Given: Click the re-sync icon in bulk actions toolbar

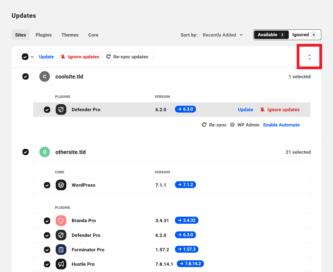Looking at the screenshot, I should coord(108,57).
